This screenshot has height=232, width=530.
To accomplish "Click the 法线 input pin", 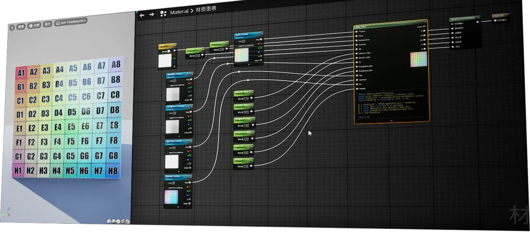I will [453, 47].
